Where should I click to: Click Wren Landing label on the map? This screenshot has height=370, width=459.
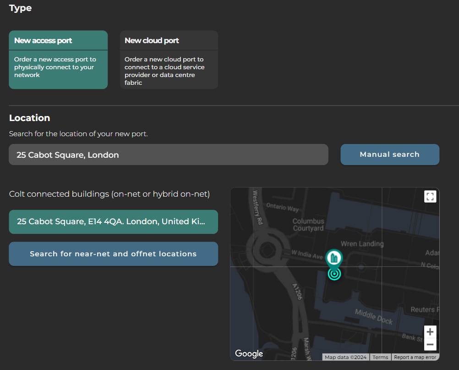point(362,244)
